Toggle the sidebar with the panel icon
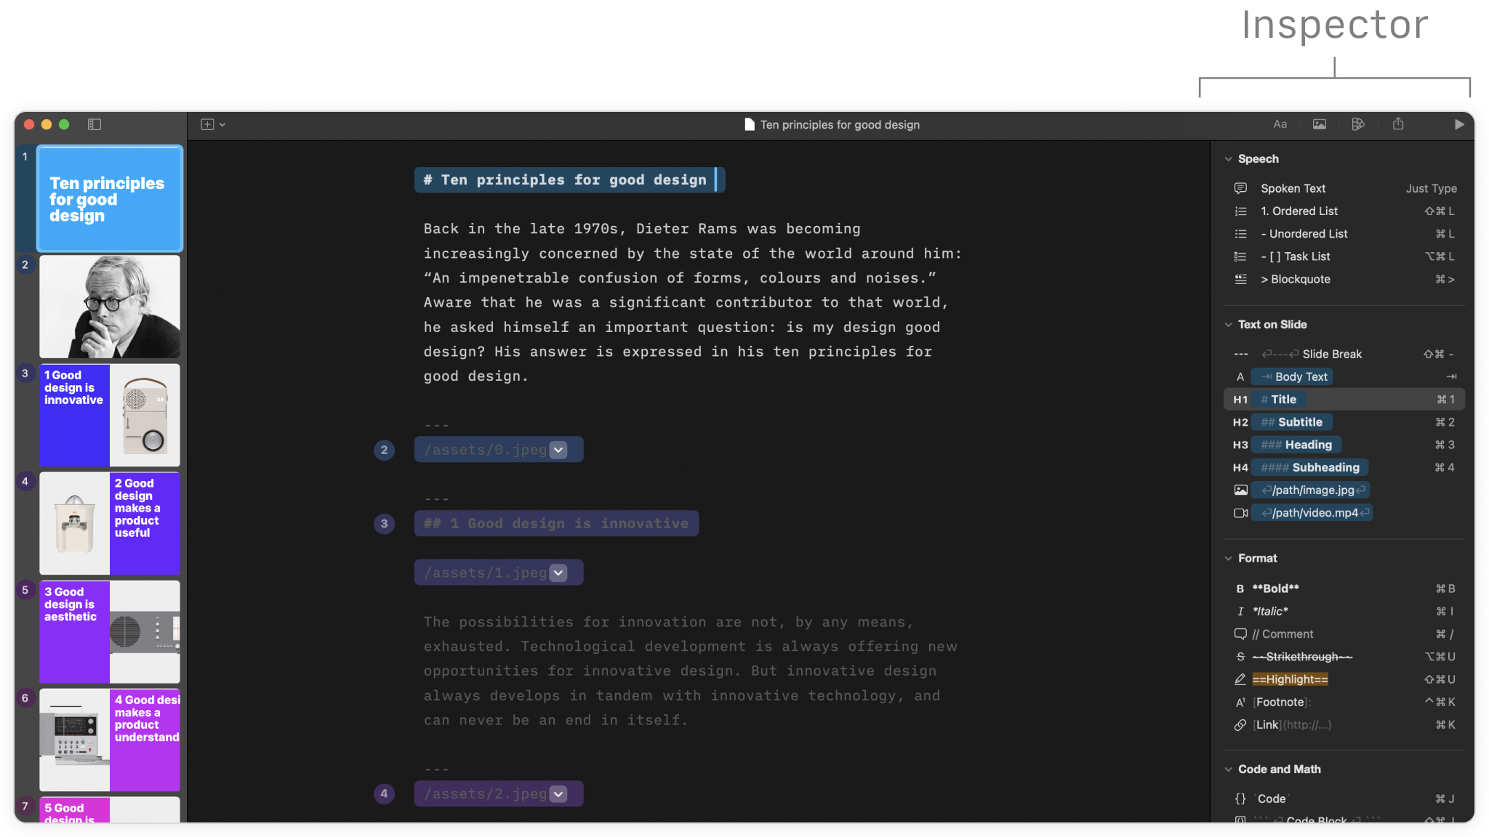This screenshot has height=837, width=1489. click(x=94, y=124)
